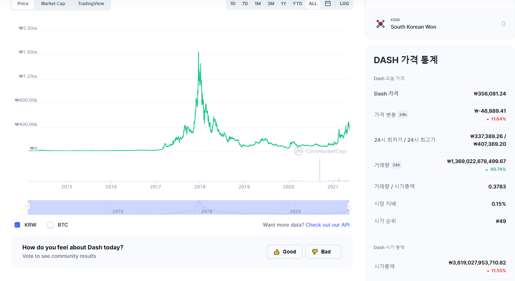The image size is (515, 281).
Task: Open the calendar date range picker
Action: (x=328, y=4)
